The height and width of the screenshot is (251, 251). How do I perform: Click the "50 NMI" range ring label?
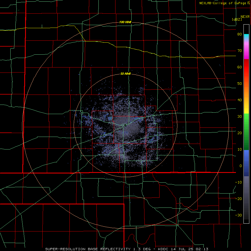tap(126, 74)
